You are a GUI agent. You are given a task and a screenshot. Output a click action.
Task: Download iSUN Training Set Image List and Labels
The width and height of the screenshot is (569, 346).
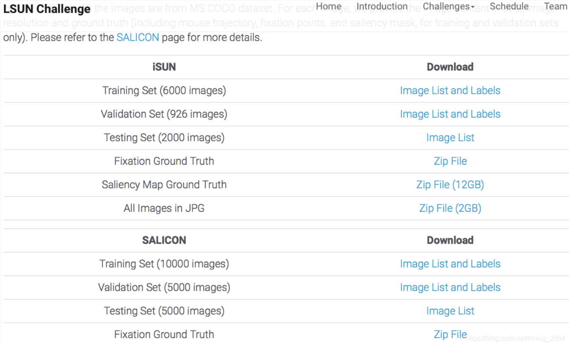click(450, 90)
